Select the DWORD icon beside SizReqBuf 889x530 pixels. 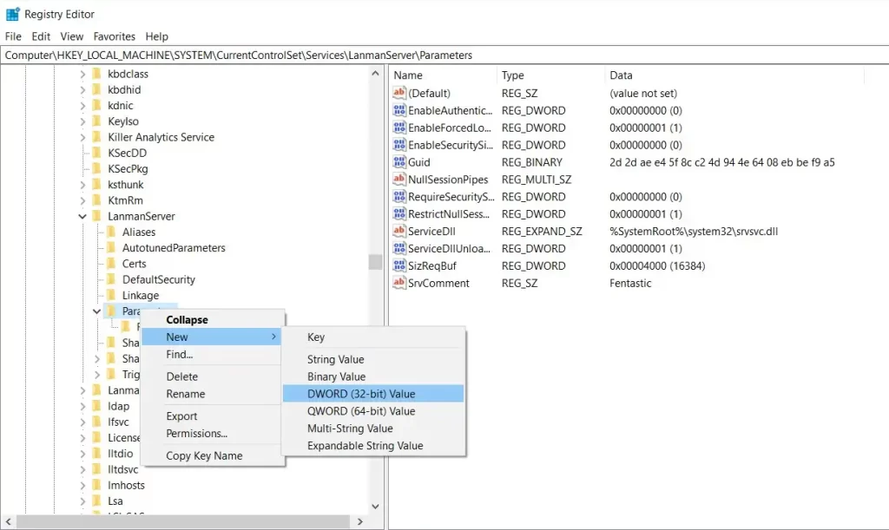point(399,265)
